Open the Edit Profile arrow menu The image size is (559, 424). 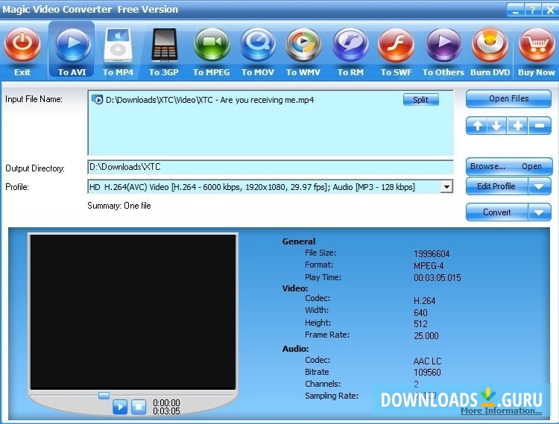click(539, 186)
